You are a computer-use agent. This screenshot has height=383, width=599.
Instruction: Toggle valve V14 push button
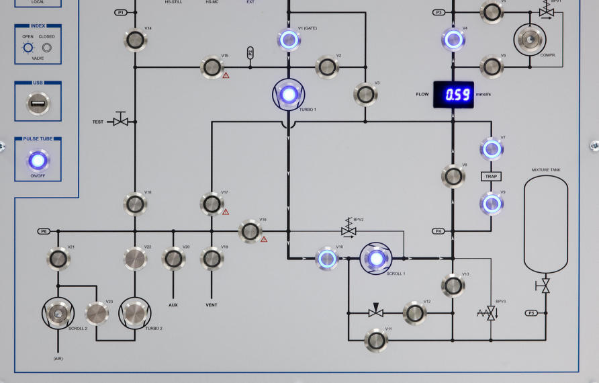tap(135, 40)
